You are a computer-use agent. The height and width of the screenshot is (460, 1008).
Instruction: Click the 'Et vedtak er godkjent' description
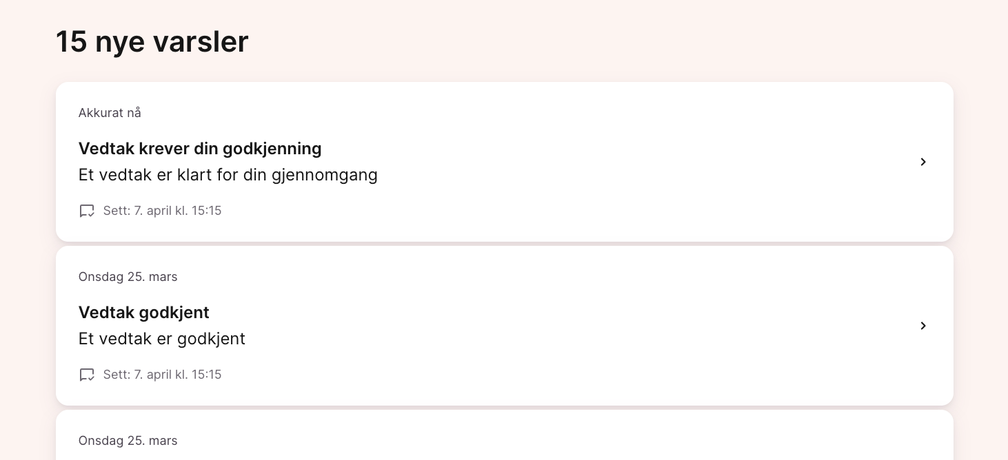click(162, 339)
